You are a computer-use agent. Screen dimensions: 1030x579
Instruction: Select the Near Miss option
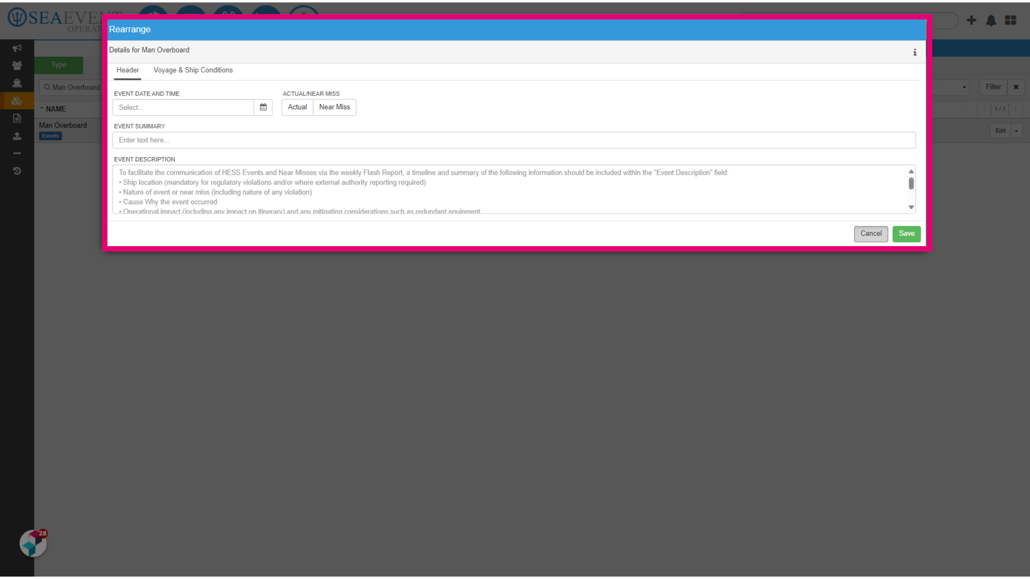[x=334, y=107]
